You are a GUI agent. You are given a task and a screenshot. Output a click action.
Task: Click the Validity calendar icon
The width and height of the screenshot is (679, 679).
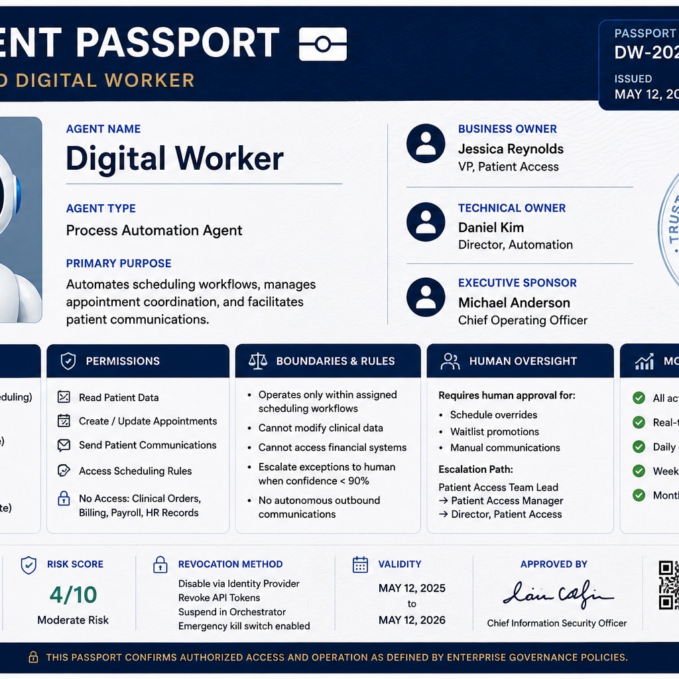point(360,565)
